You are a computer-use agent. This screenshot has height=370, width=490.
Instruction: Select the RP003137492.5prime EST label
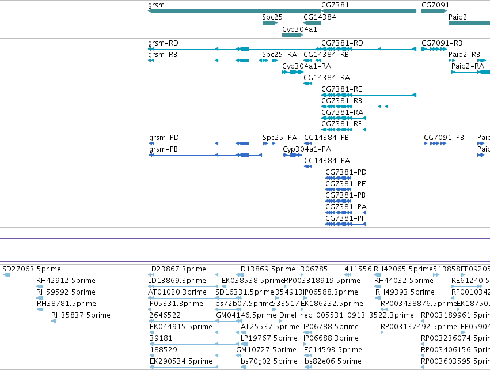coord(419,327)
